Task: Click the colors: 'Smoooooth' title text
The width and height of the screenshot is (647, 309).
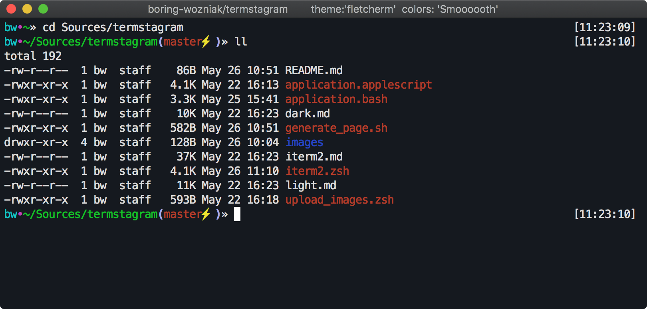Action: tap(450, 9)
